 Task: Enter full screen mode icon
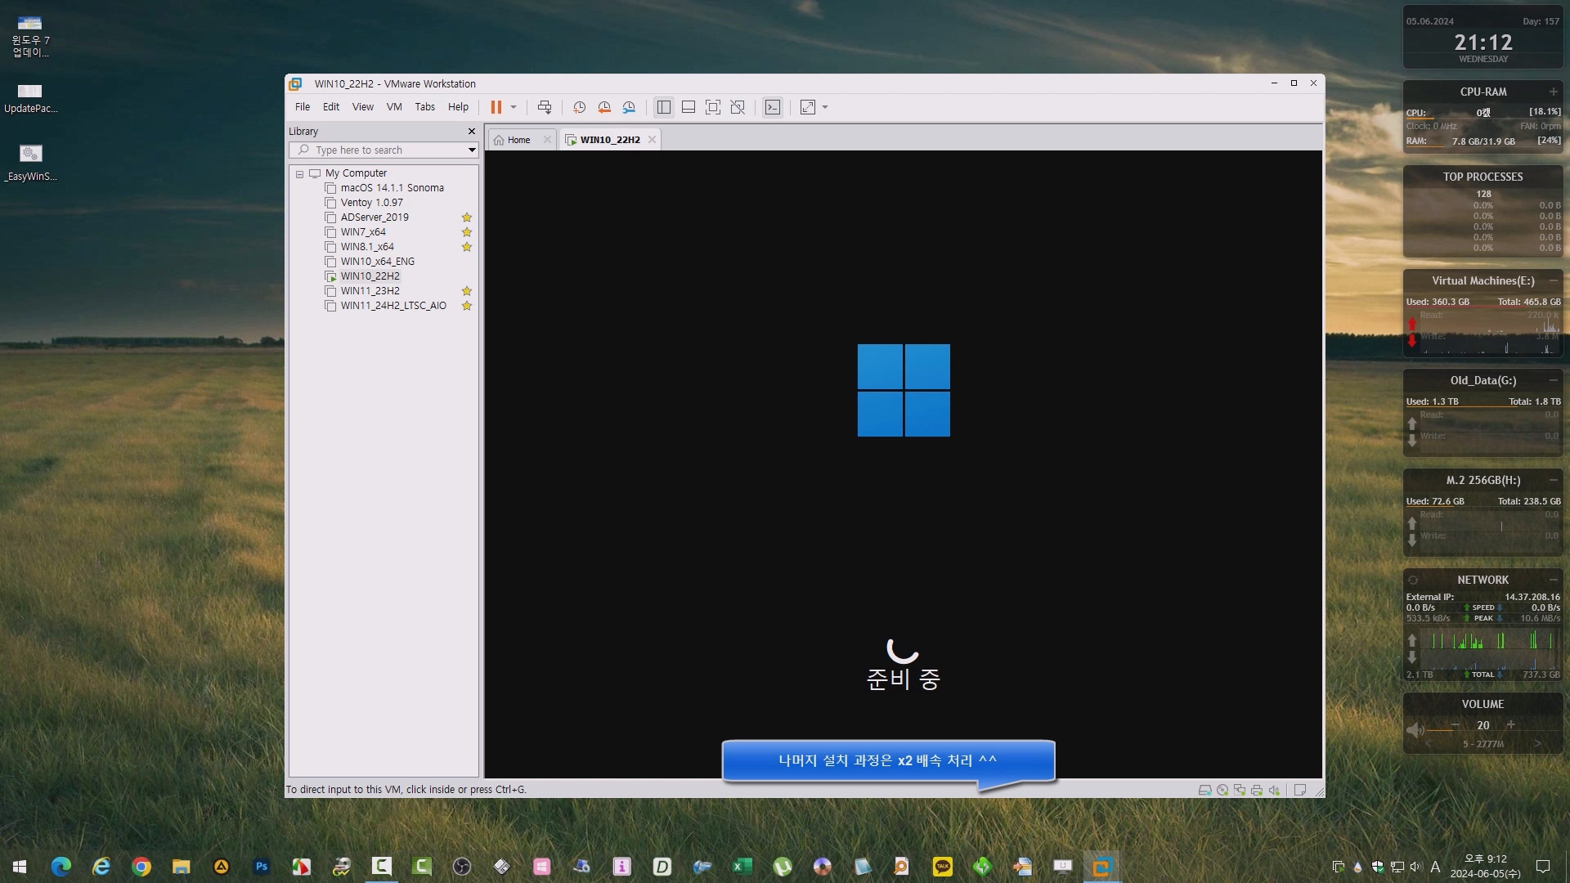pos(713,107)
